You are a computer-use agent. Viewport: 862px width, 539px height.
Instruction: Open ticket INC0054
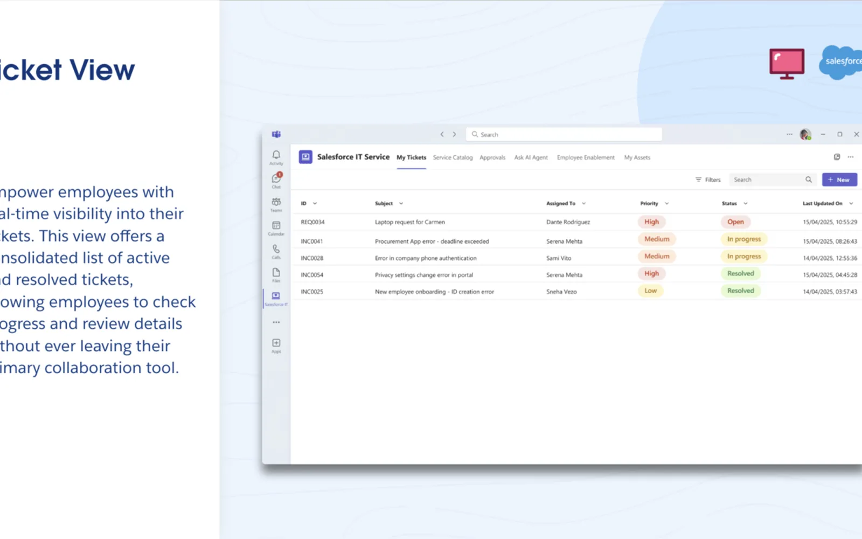[312, 275]
